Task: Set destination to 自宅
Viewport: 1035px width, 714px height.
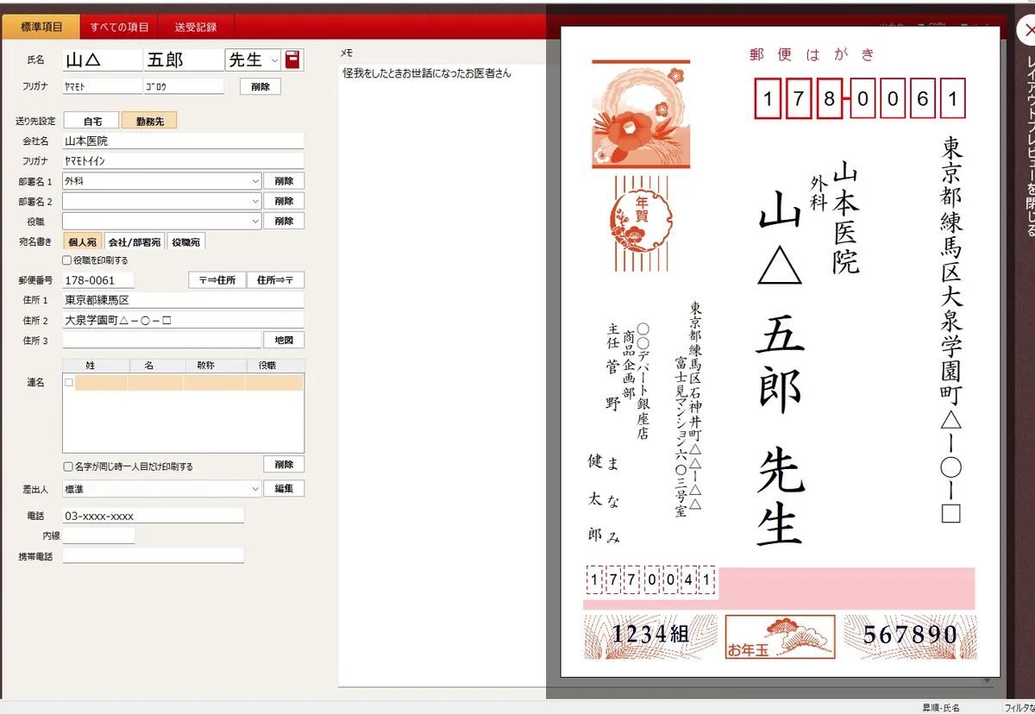Action: [x=92, y=122]
